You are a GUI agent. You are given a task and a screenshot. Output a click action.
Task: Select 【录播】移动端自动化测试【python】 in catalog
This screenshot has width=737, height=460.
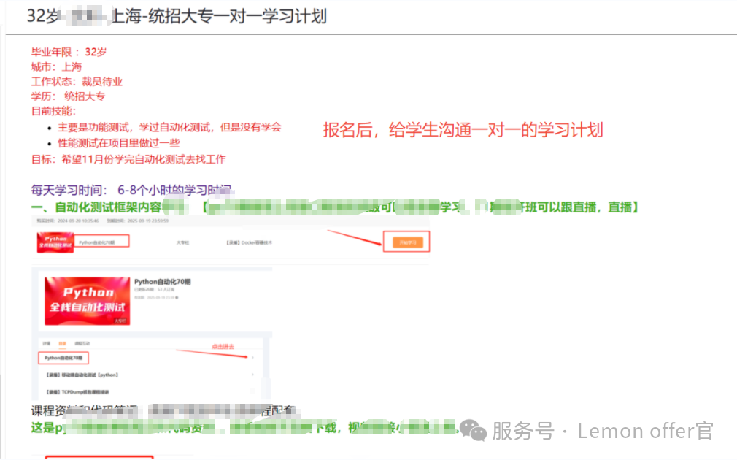[81, 375]
